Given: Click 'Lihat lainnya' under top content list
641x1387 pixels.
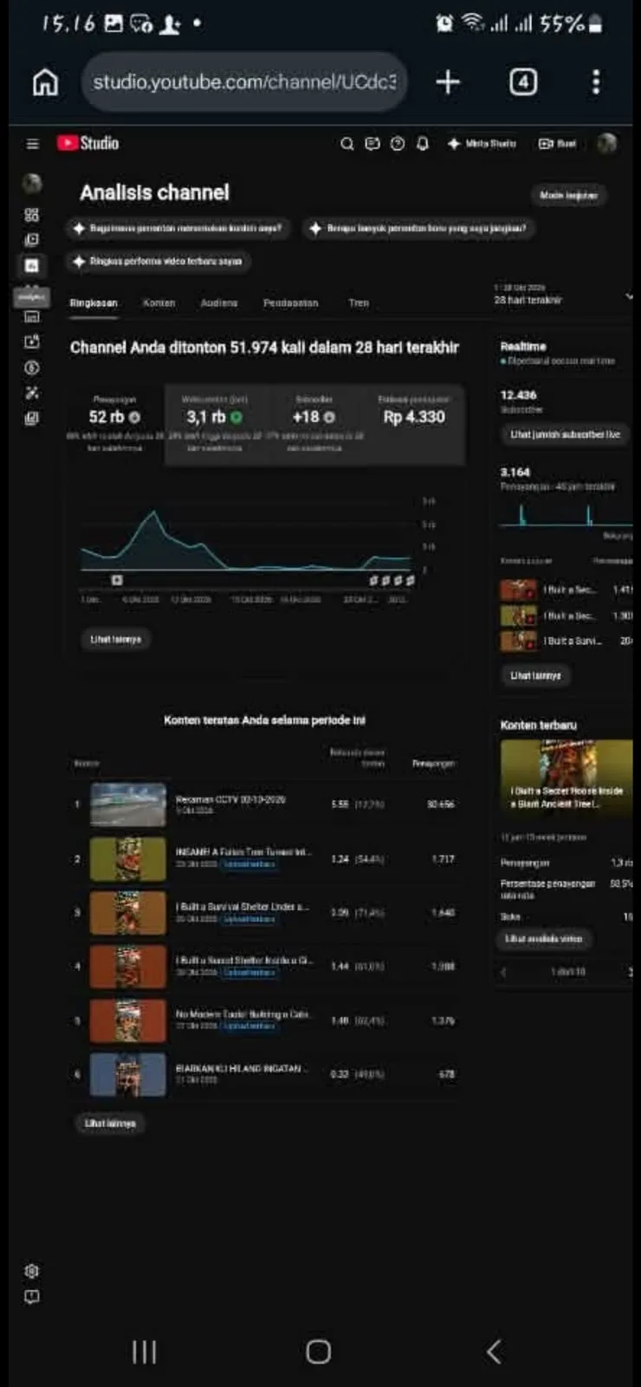Looking at the screenshot, I should [110, 1123].
